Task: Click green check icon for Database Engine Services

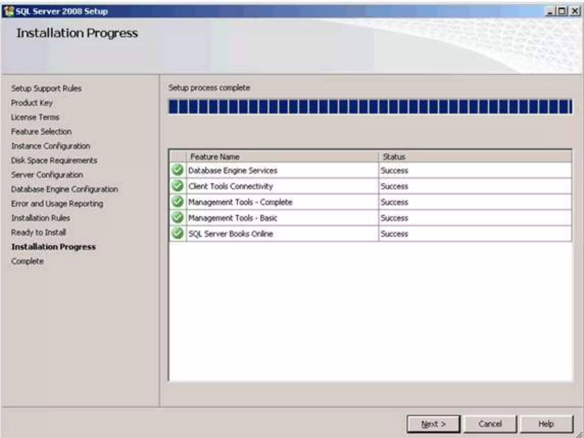Action: pyautogui.click(x=177, y=170)
